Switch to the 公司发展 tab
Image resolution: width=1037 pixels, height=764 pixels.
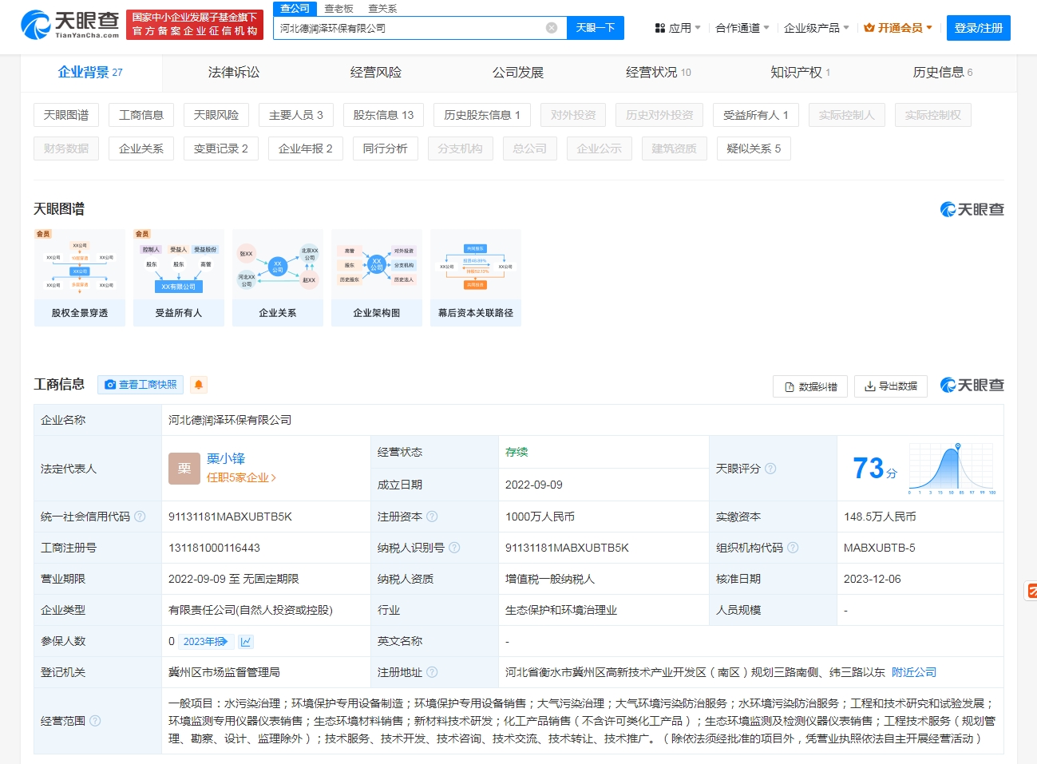pos(518,73)
